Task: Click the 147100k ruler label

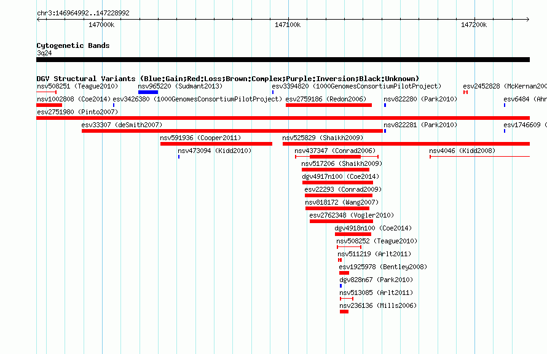Action: (288, 25)
